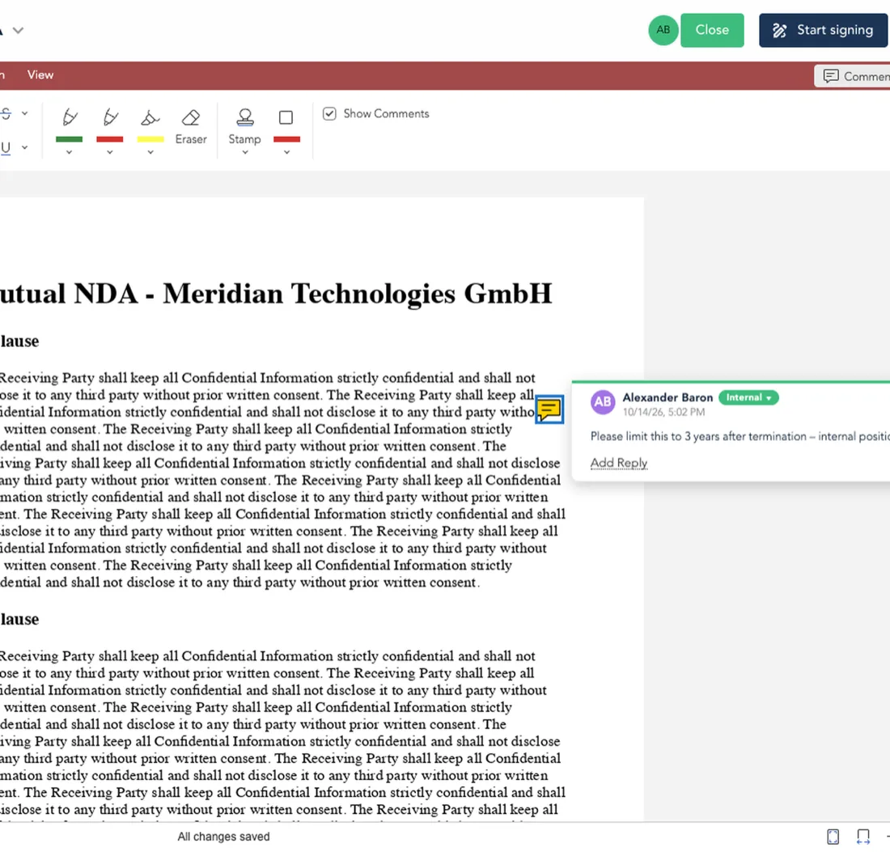Click the 'All changes saved' status text
The width and height of the screenshot is (890, 852).
point(223,837)
